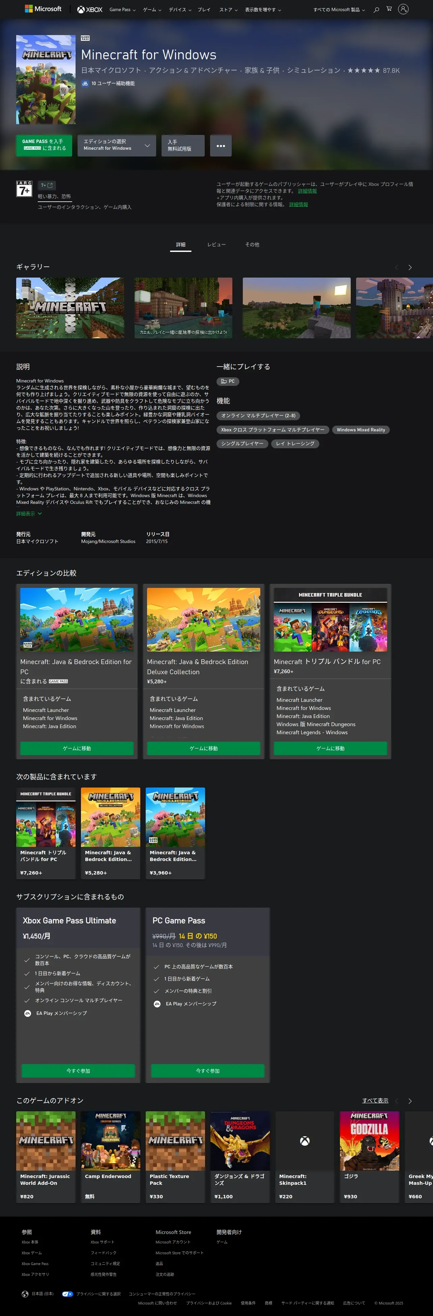The height and width of the screenshot is (1316, 433).
Task: Click the Windows Mixed Reality feature tag
Action: [x=361, y=430]
